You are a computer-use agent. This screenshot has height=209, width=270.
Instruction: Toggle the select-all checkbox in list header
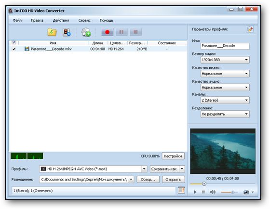[x=14, y=42]
